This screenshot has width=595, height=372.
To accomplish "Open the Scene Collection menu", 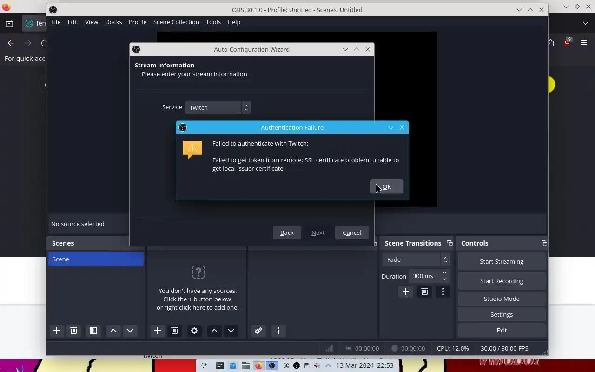I will point(176,22).
